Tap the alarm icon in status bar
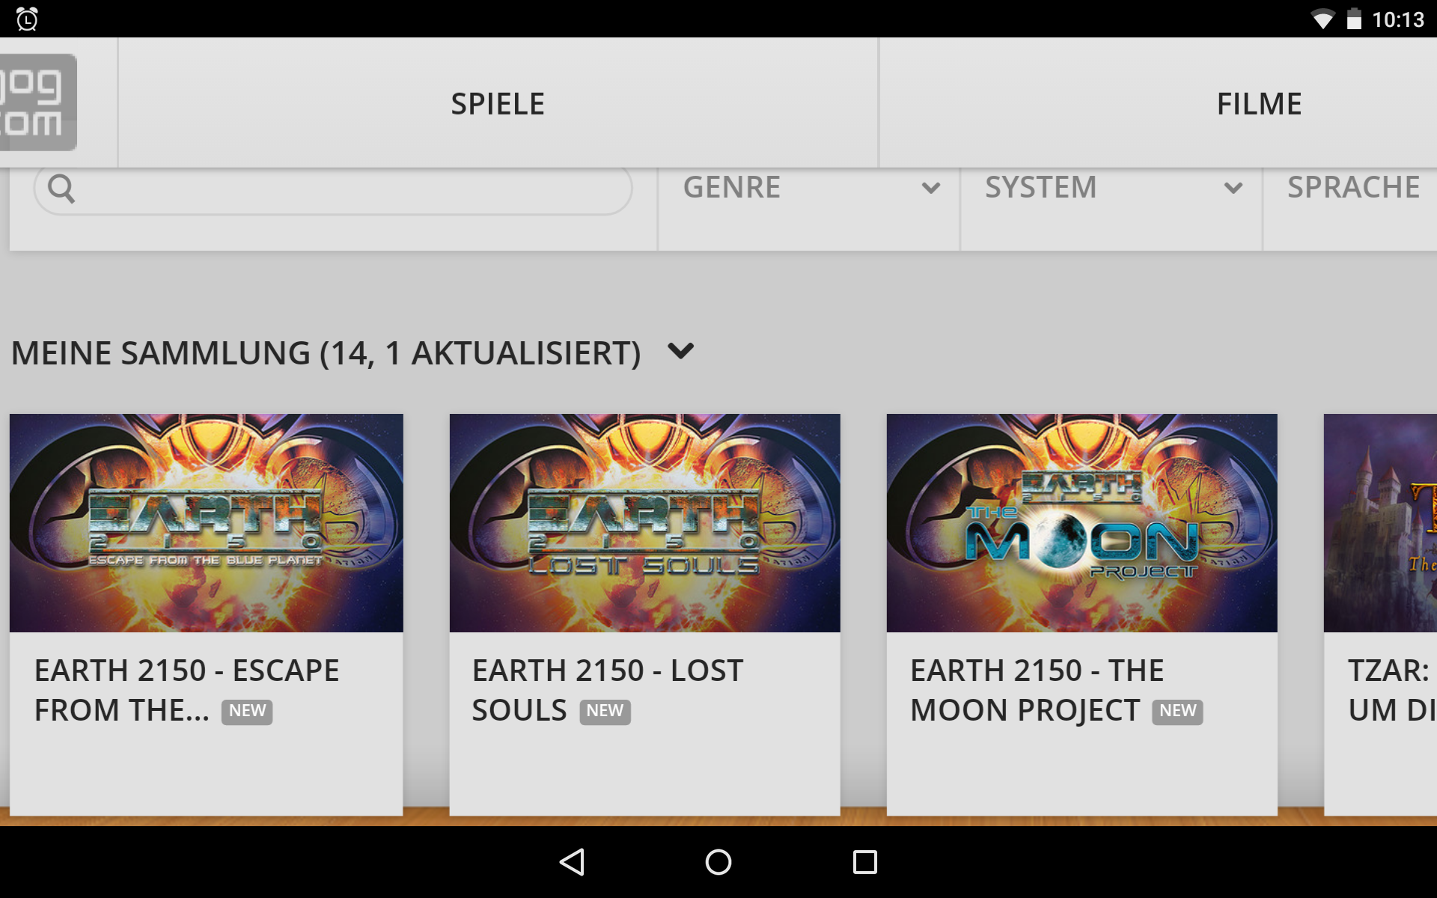This screenshot has width=1437, height=898. pos(27,19)
